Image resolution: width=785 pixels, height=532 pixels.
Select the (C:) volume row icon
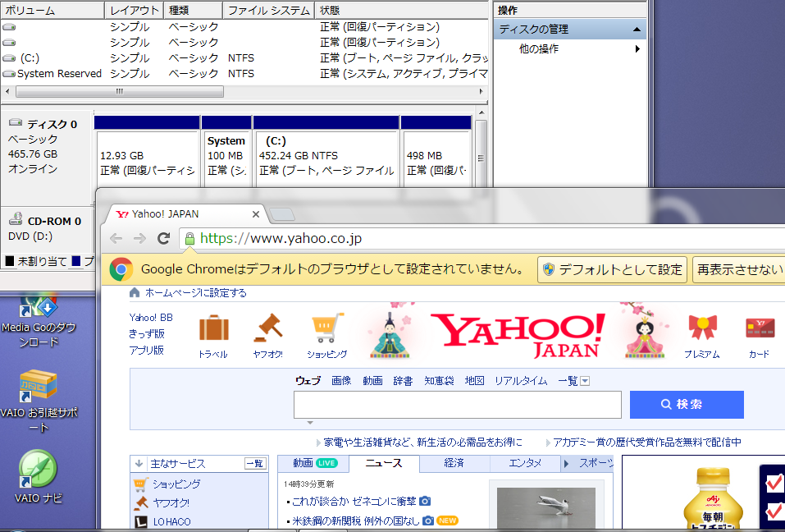click(x=9, y=58)
